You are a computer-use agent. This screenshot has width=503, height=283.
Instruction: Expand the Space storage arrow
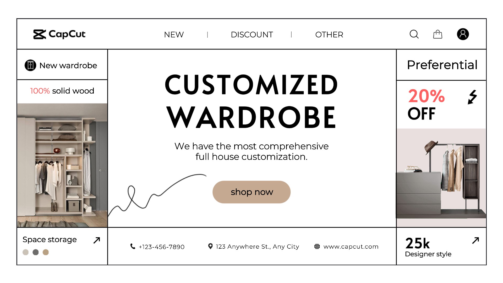coord(97,240)
